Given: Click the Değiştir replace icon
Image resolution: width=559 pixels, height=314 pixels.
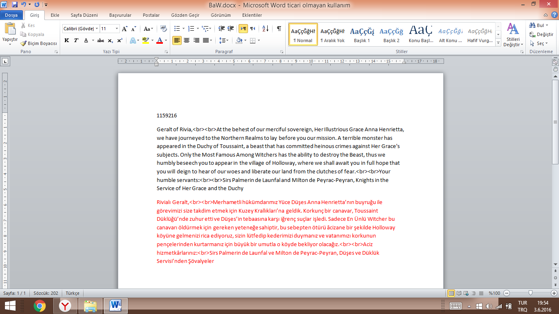Looking at the screenshot, I should coord(541,34).
